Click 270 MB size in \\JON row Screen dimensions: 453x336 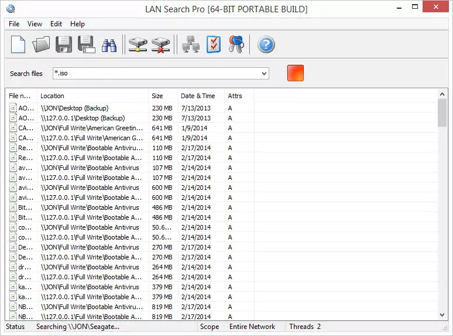(162, 247)
